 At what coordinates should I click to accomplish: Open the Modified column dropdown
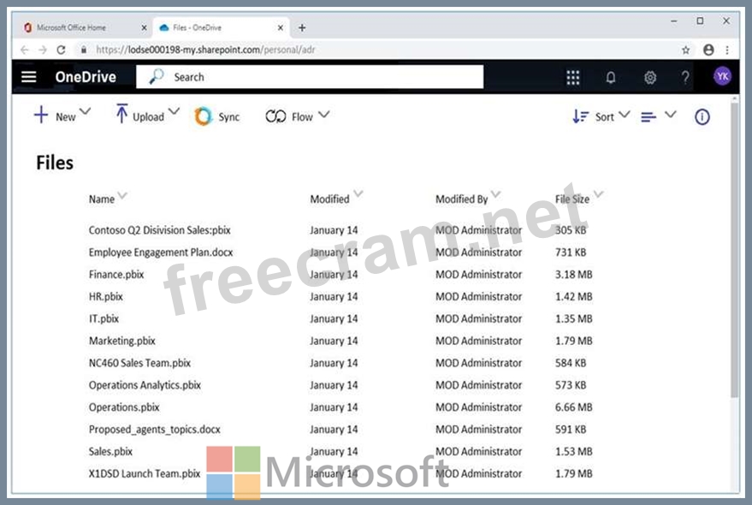[x=358, y=194]
